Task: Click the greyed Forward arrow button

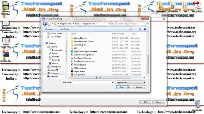Action: (x=49, y=24)
